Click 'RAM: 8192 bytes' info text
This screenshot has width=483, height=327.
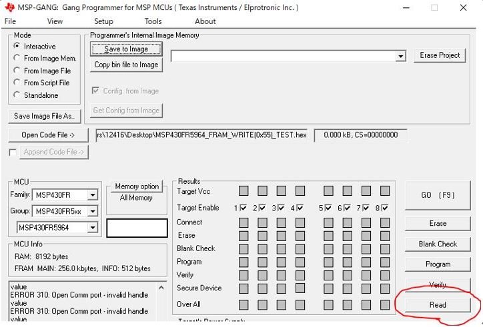(41, 256)
